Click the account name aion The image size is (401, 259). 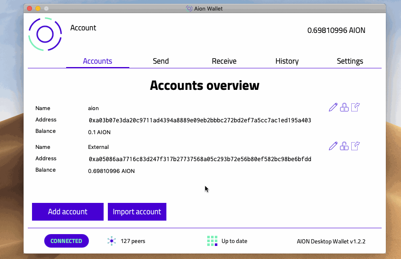(94, 108)
